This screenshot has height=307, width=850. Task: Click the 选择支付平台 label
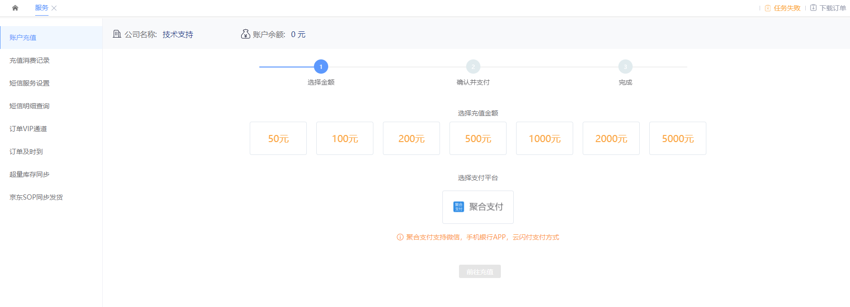478,178
